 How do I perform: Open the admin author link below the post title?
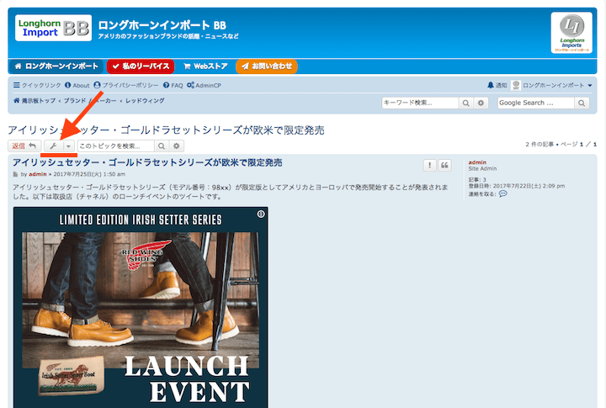pyautogui.click(x=38, y=174)
